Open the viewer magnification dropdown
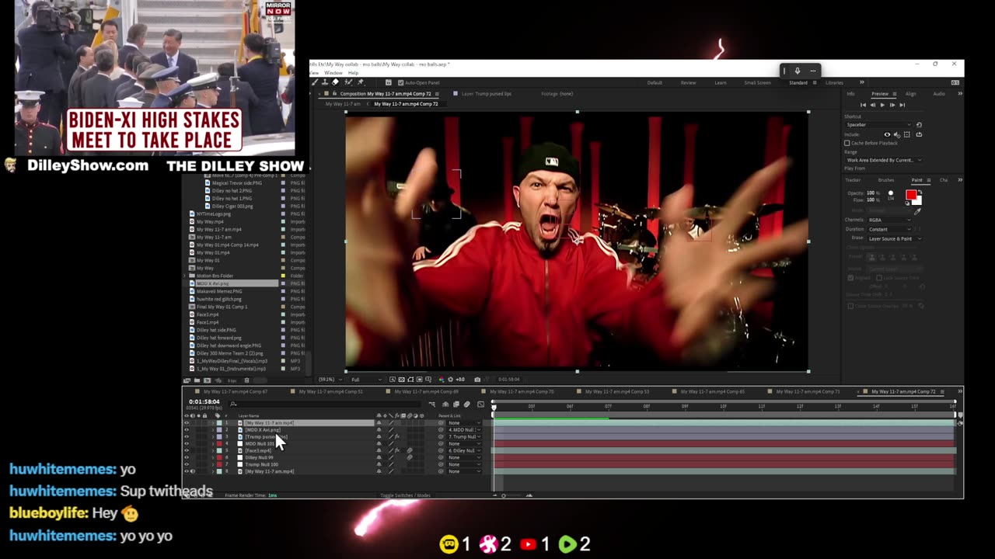The width and height of the screenshot is (995, 559). pyautogui.click(x=330, y=380)
